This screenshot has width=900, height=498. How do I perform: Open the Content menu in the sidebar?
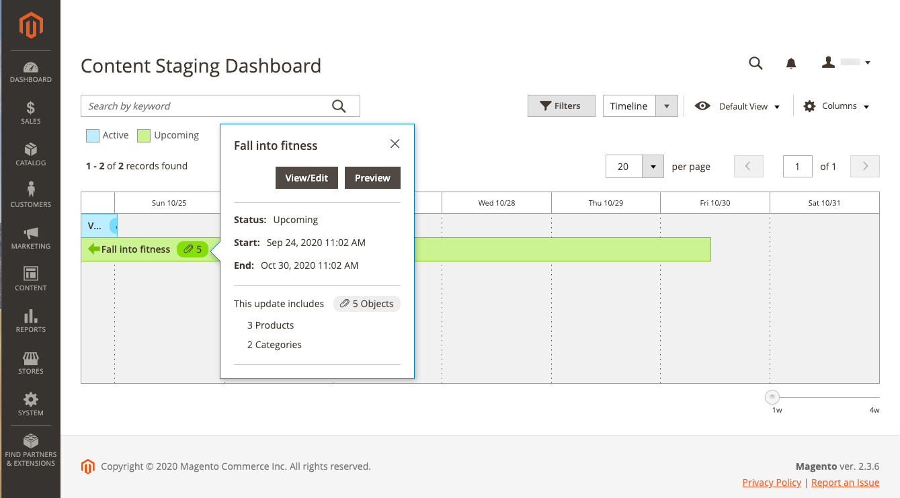pos(30,280)
